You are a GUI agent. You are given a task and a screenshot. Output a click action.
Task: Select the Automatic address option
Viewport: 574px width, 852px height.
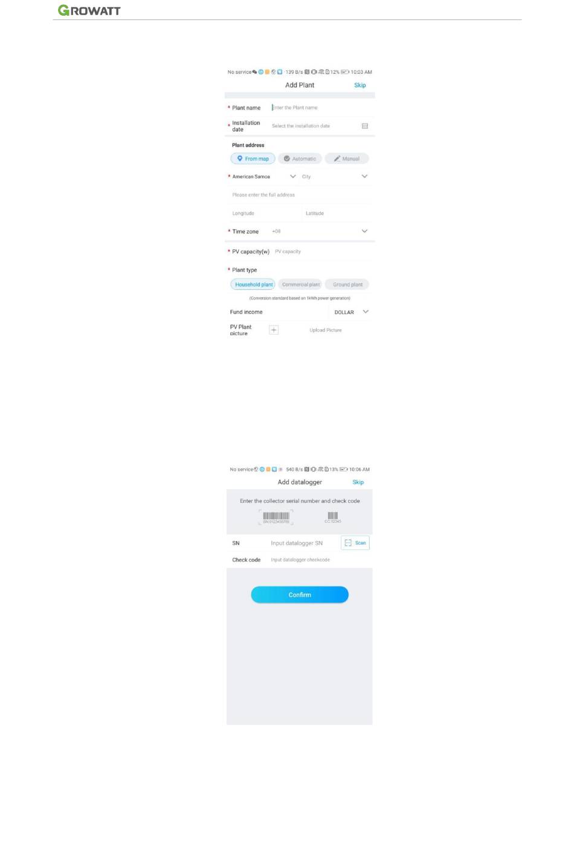coord(300,159)
